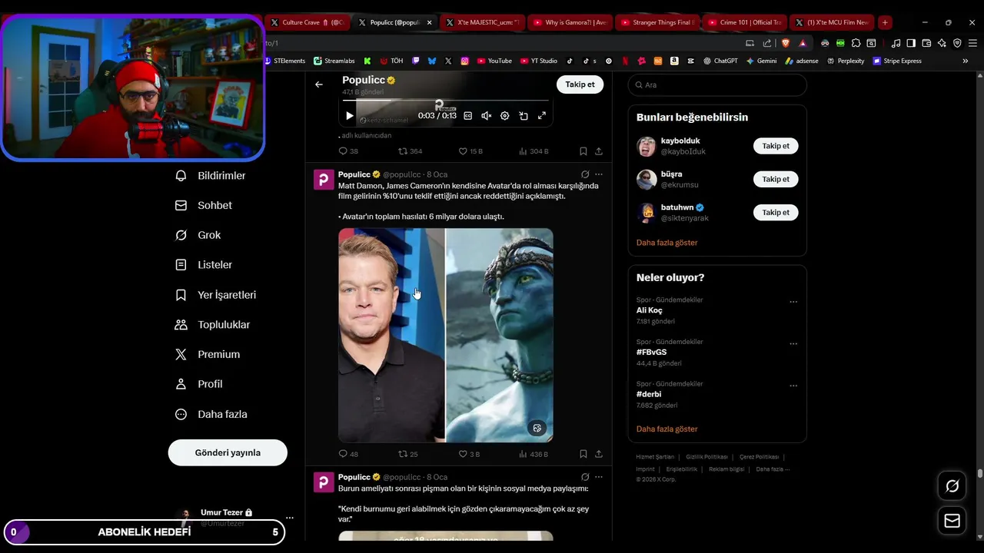Open the #FBvGS trending topic
984x553 pixels.
pyautogui.click(x=651, y=353)
